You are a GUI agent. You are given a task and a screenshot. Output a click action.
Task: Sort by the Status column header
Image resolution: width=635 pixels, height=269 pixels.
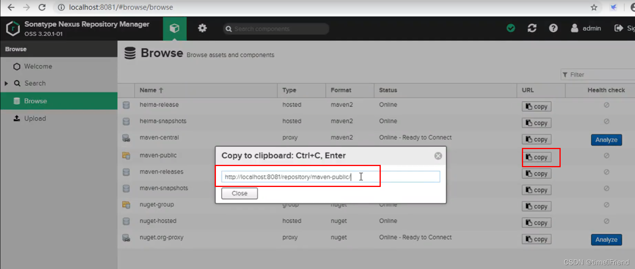[445, 90]
